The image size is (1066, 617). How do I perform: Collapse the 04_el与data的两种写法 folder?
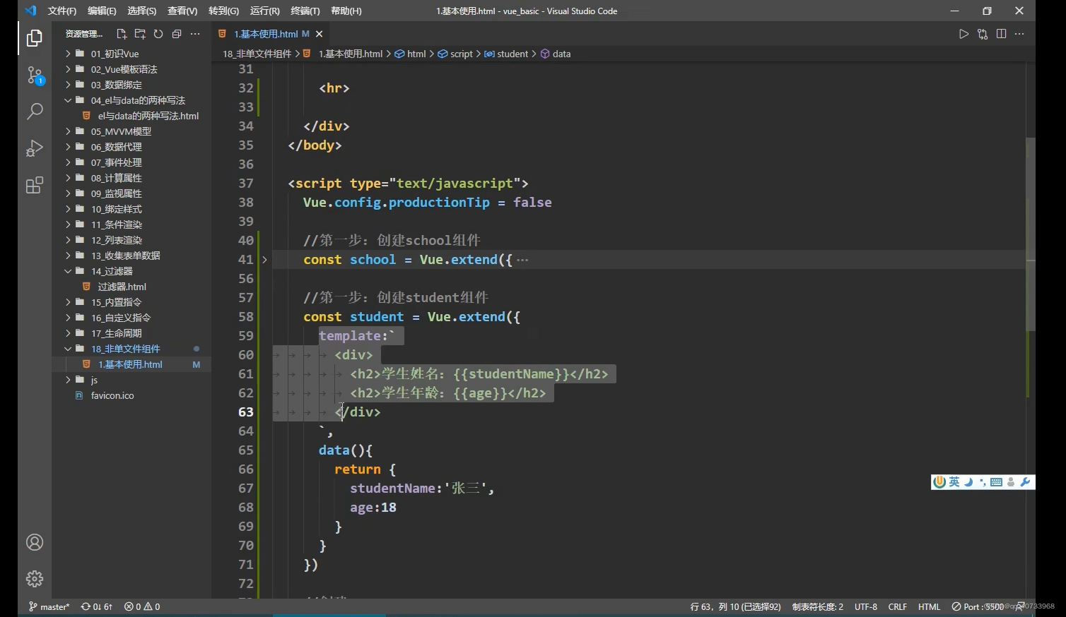pyautogui.click(x=131, y=100)
